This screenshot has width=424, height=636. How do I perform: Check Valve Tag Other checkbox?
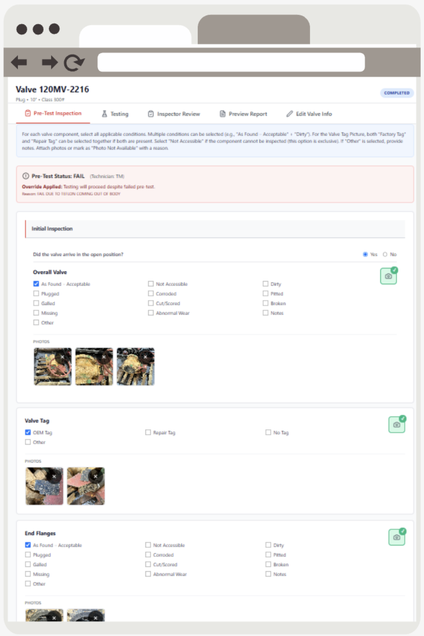(28, 442)
